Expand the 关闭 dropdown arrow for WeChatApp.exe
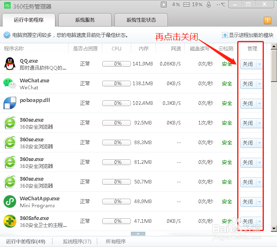This screenshot has width=277, height=247. tap(259, 202)
